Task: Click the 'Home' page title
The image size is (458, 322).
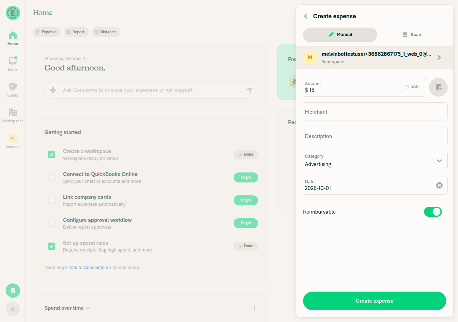Action: [43, 13]
